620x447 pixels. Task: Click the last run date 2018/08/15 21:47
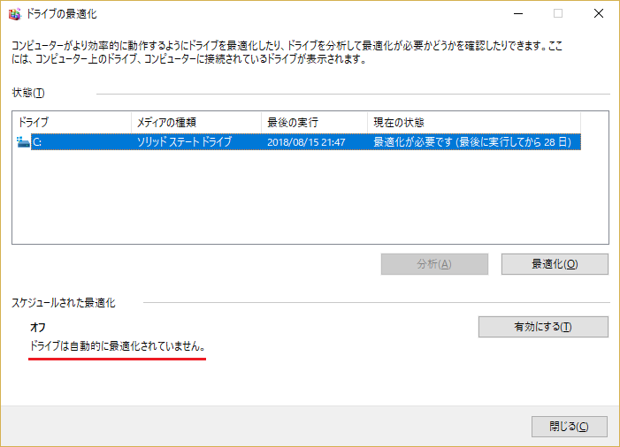pos(306,141)
